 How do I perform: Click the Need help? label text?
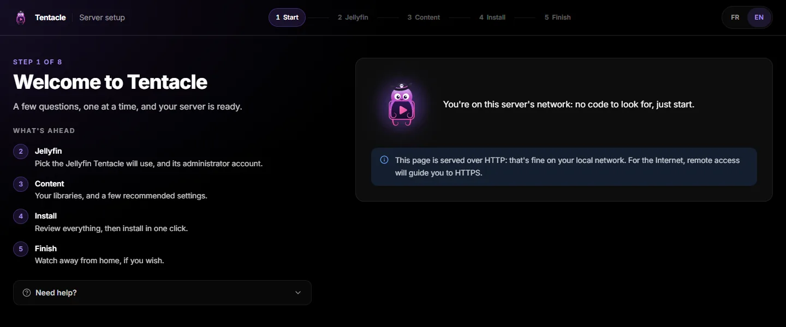coord(56,293)
